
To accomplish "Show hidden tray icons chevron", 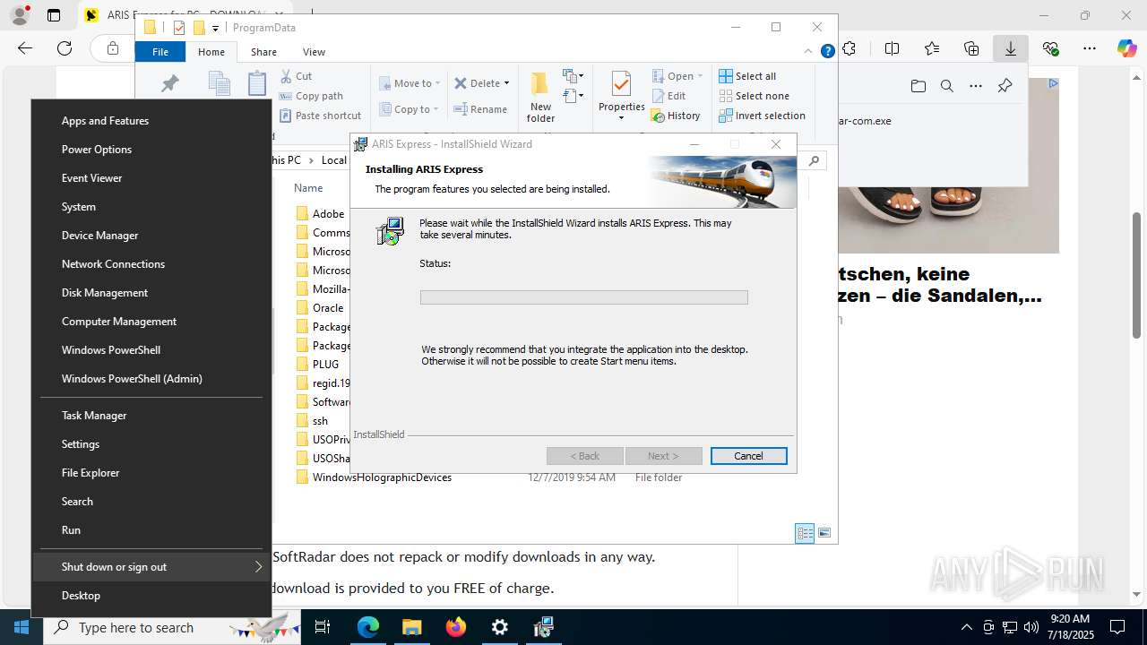I will coord(966,627).
